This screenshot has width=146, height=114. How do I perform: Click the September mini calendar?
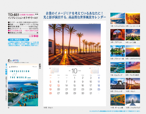pyautogui.click(x=54, y=70)
